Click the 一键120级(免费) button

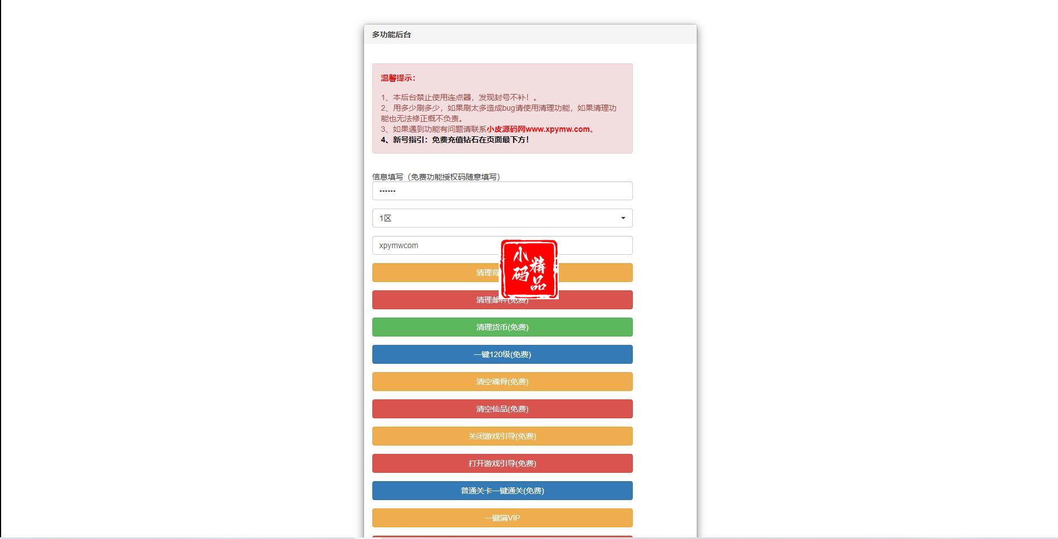pos(502,354)
